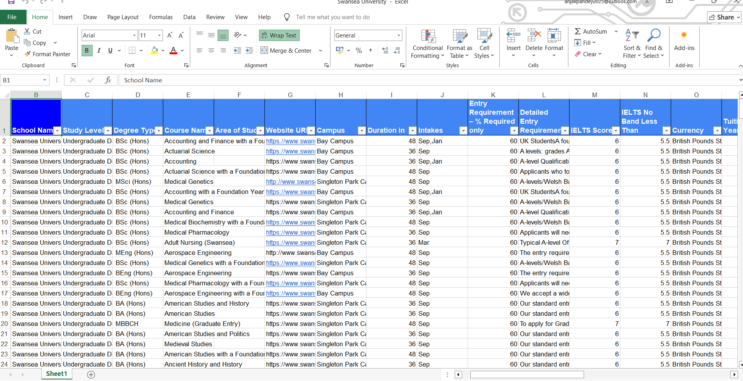
Task: Click the Delete cells icon
Action: point(534,36)
